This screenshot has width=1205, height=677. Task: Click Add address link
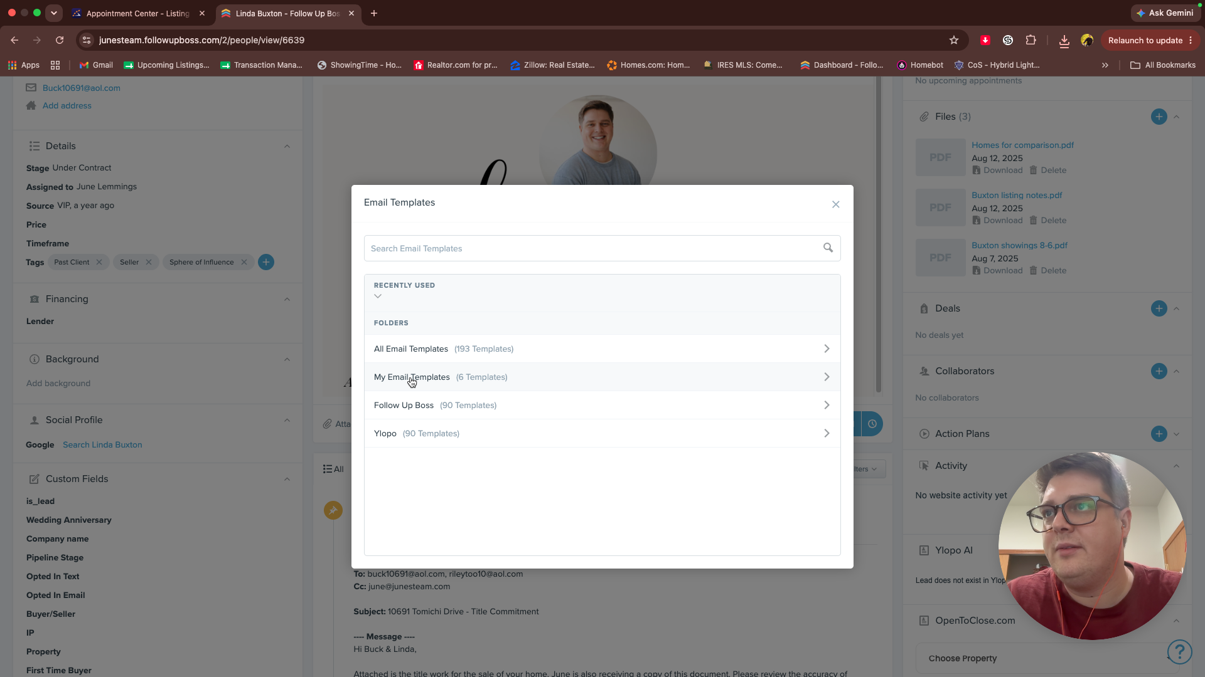point(67,105)
